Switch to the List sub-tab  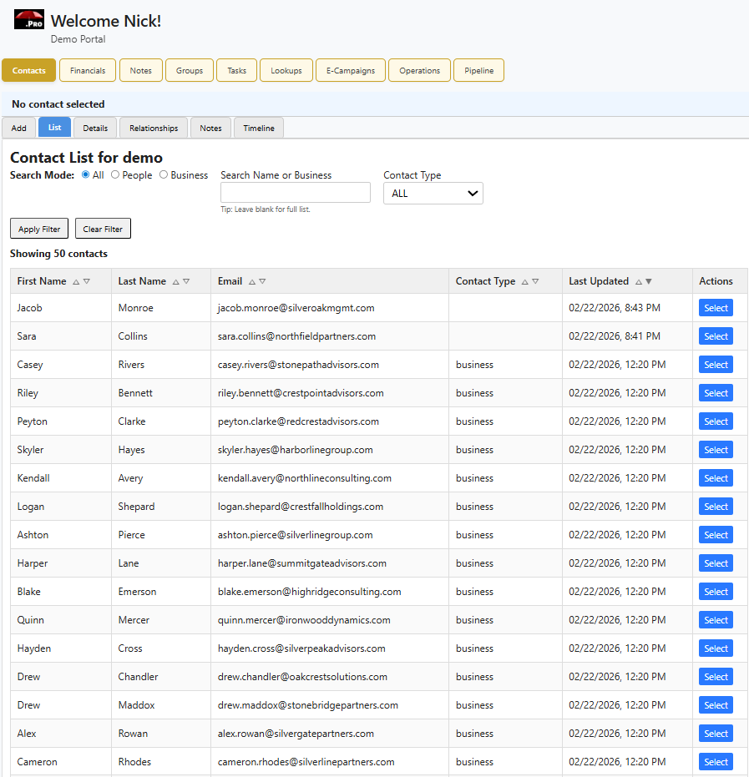54,128
